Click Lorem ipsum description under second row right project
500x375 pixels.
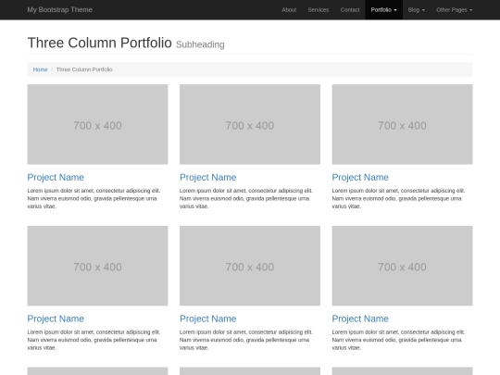(x=398, y=340)
